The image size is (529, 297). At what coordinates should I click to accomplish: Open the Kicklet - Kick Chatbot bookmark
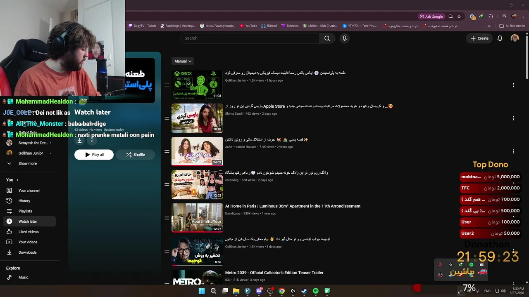pyautogui.click(x=320, y=26)
